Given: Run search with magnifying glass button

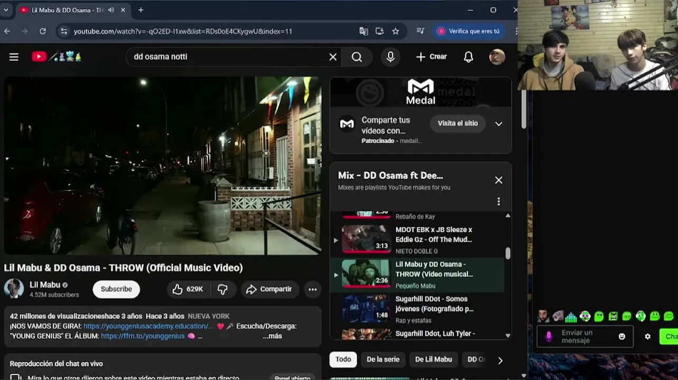Looking at the screenshot, I should 357,57.
